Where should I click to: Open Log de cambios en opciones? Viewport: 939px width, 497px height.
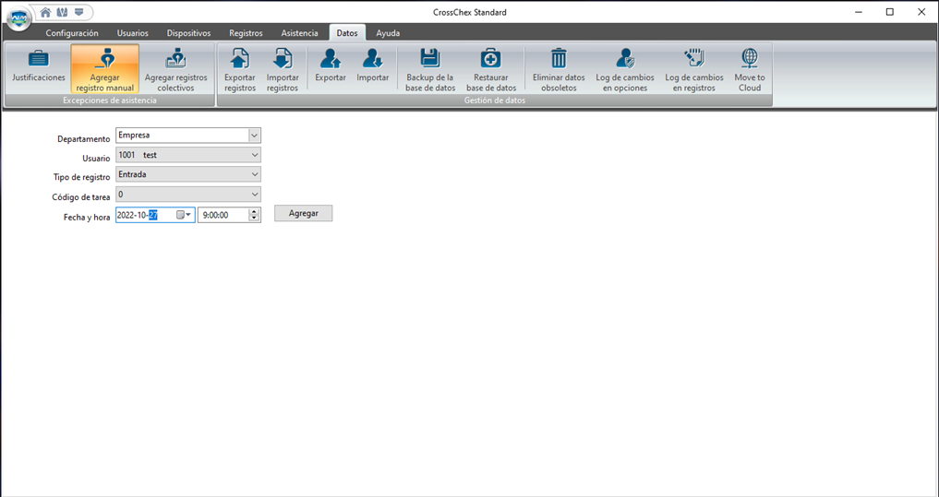(624, 69)
